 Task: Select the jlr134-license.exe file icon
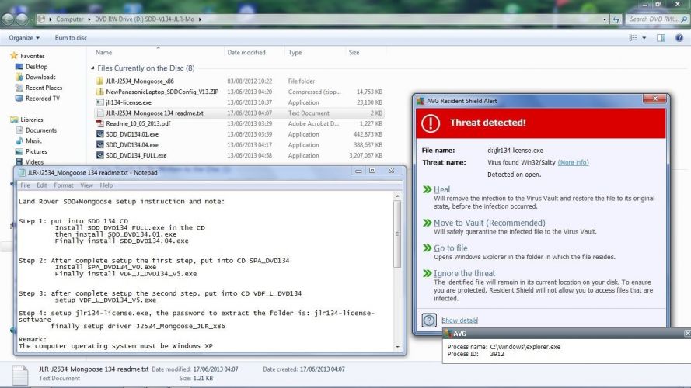(100, 102)
